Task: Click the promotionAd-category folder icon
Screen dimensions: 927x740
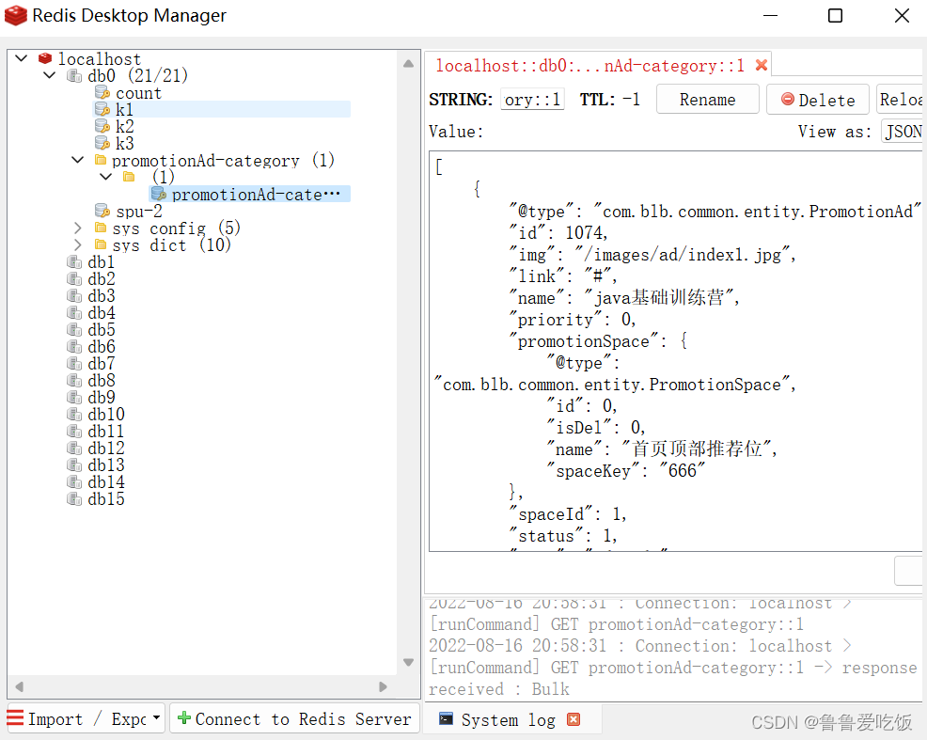Action: point(101,160)
